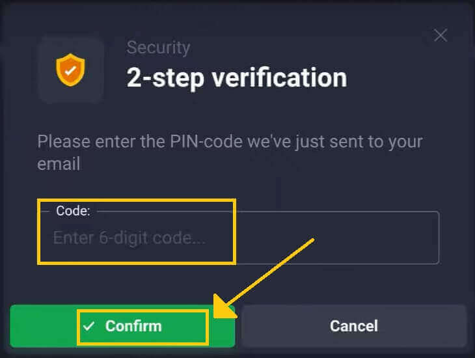Cancel the 2-step verification
This screenshot has width=475, height=358.
(353, 325)
